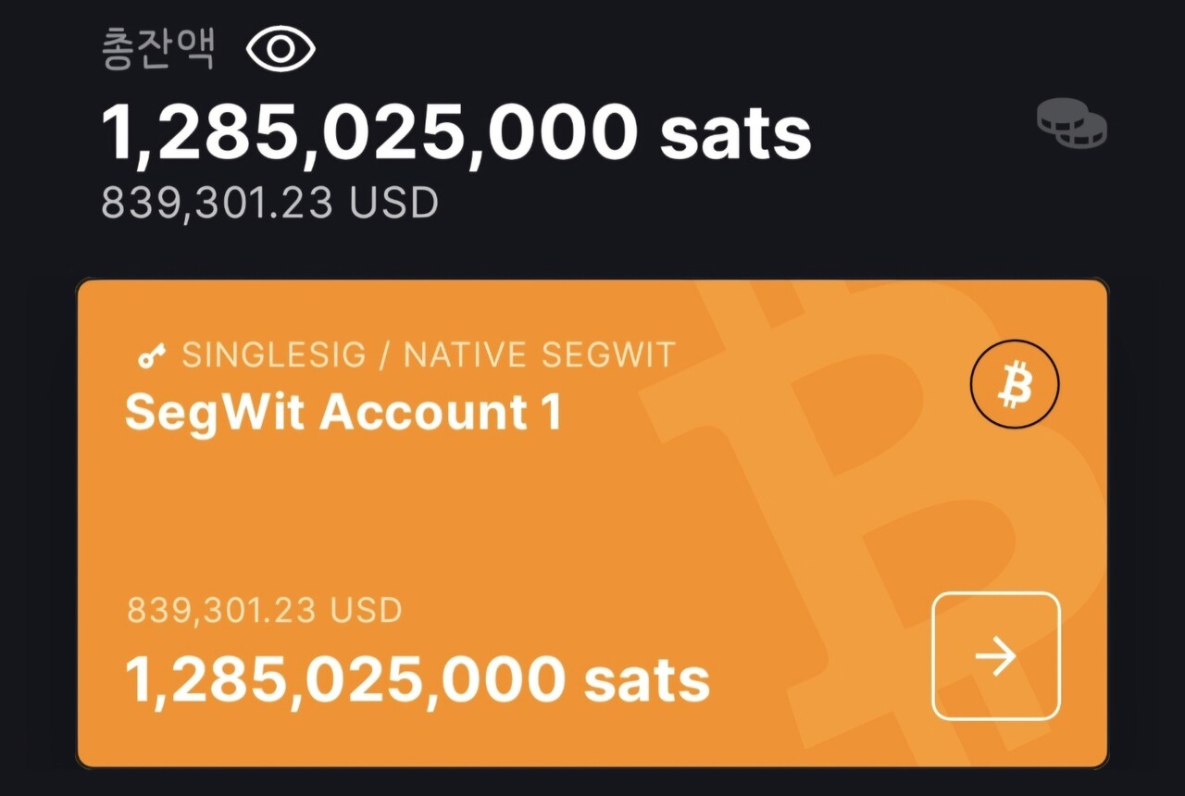The height and width of the screenshot is (796, 1185).
Task: Click the 총잔액 total balance label
Action: 158,51
